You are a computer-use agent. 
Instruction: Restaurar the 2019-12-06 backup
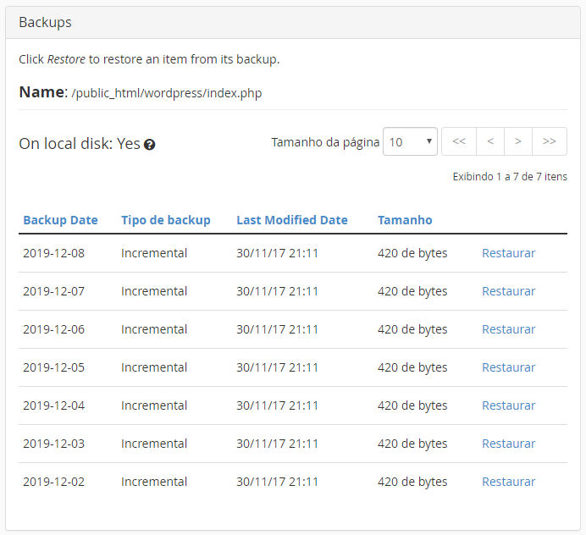[x=509, y=329]
